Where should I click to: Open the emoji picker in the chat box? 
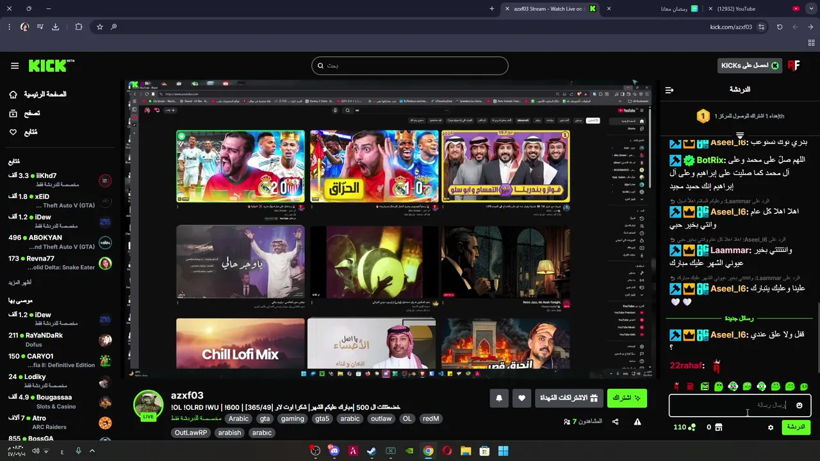click(799, 405)
